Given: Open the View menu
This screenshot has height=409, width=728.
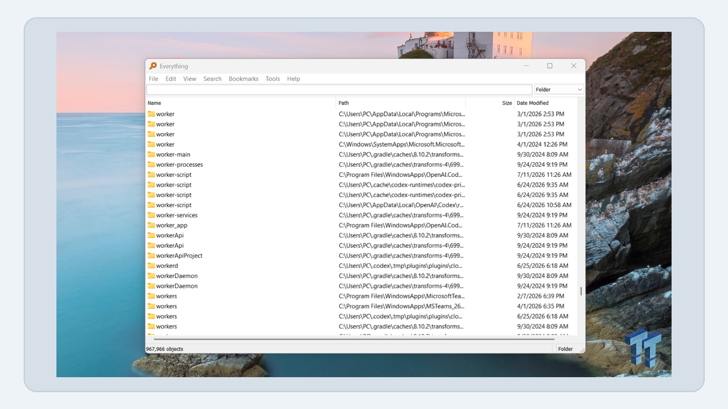Looking at the screenshot, I should pyautogui.click(x=190, y=79).
